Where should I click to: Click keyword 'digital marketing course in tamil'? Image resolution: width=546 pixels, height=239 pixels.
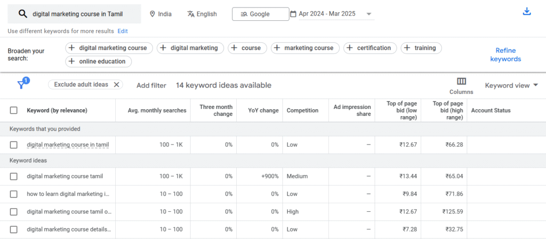(x=68, y=145)
